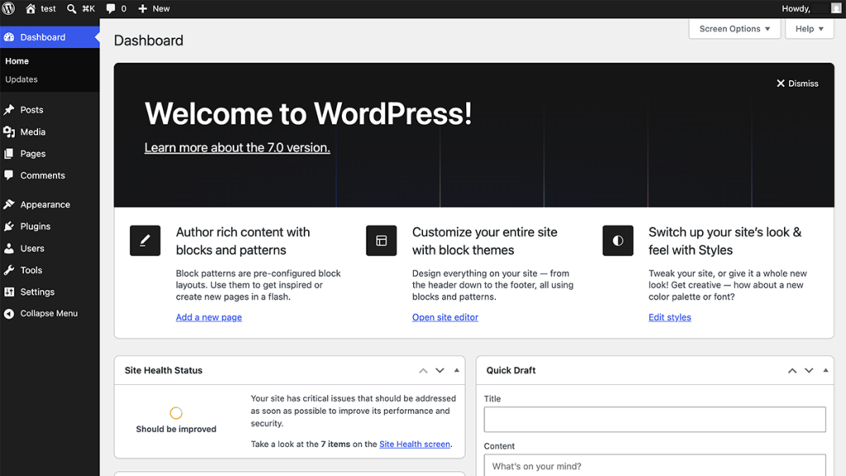Open the Site Health screen link
Viewport: 846px width, 476px height.
[x=415, y=444]
